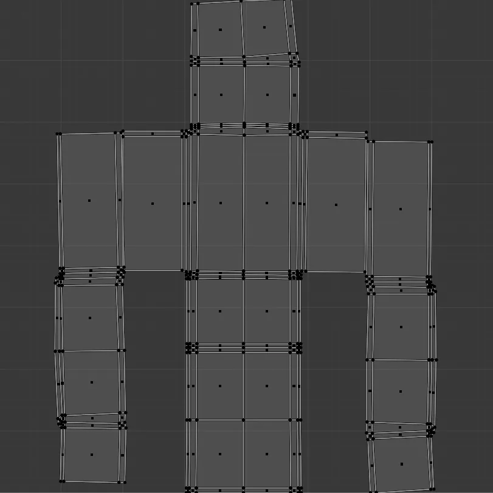493x493 pixels.
Task: Select the center dot of the large right torso face
Action: tap(267, 203)
